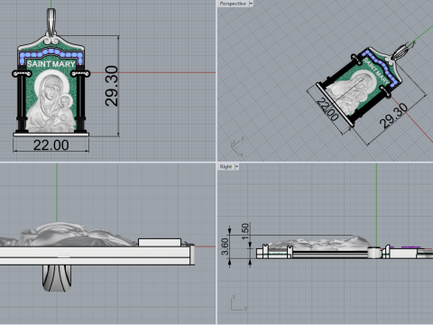Select the 22.00 dimension below the pendant in the top-left viewport

(51, 145)
